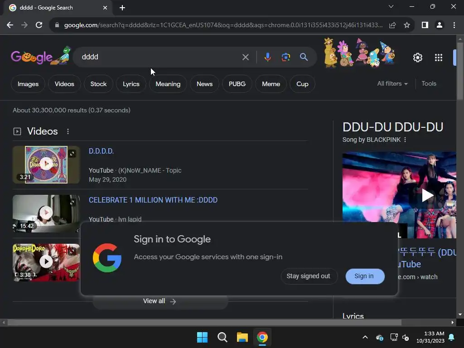Image resolution: width=464 pixels, height=348 pixels.
Task: Close the dddd - Google Search tab
Action: click(x=105, y=8)
